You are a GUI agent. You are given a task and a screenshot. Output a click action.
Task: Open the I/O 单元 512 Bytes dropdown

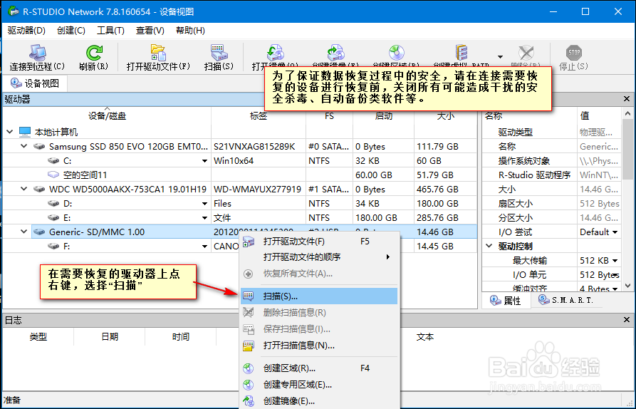[x=615, y=275]
